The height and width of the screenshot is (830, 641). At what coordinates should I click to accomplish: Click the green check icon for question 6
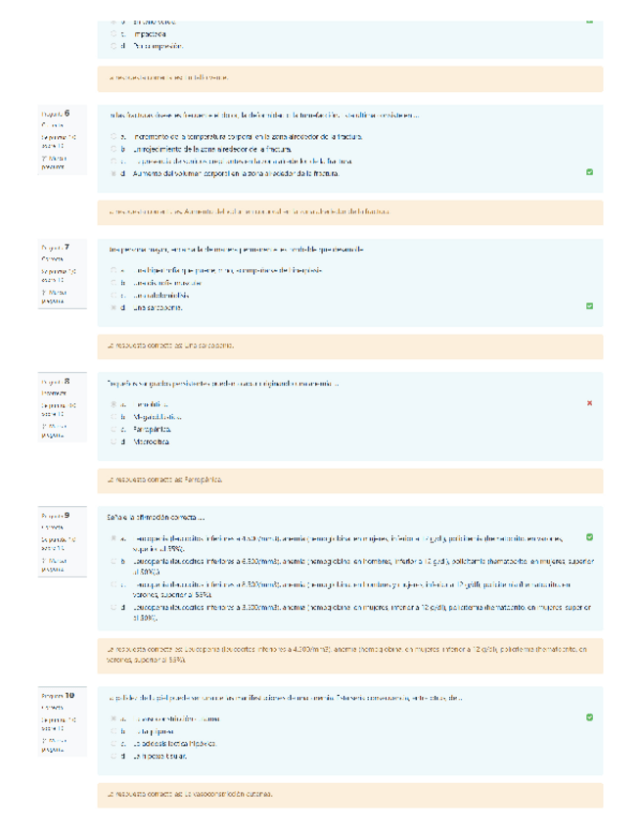click(x=590, y=172)
